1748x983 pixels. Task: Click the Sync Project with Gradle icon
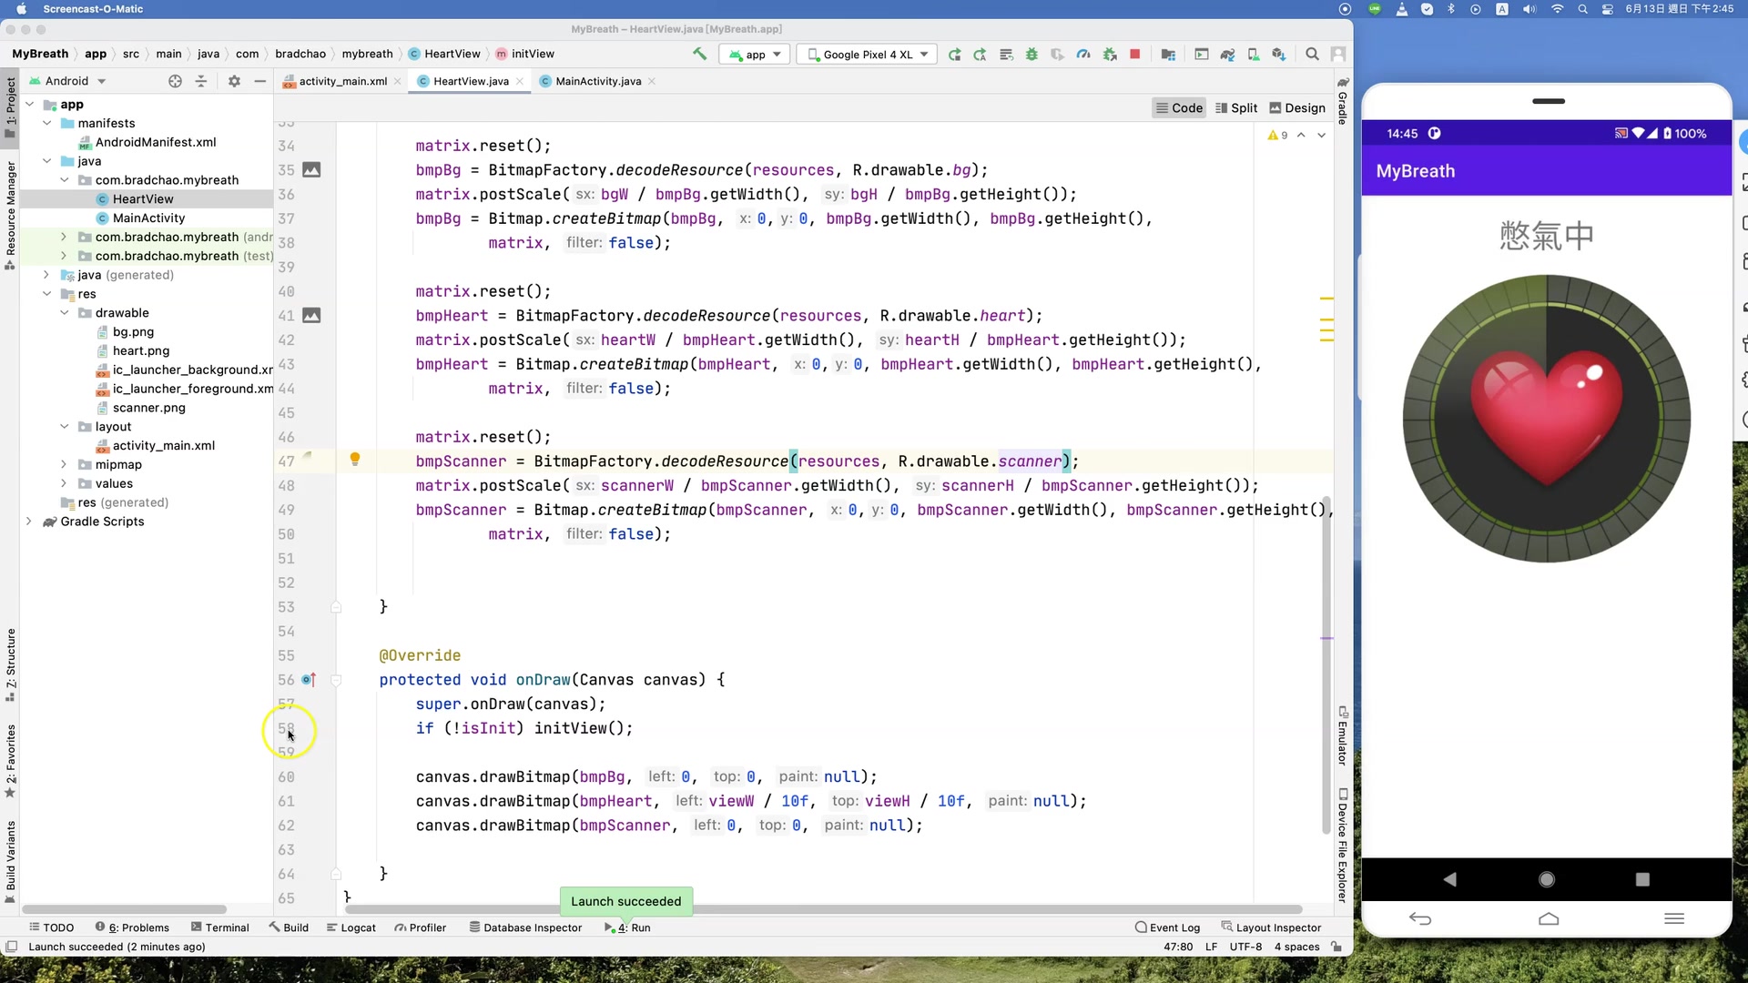point(1227,55)
